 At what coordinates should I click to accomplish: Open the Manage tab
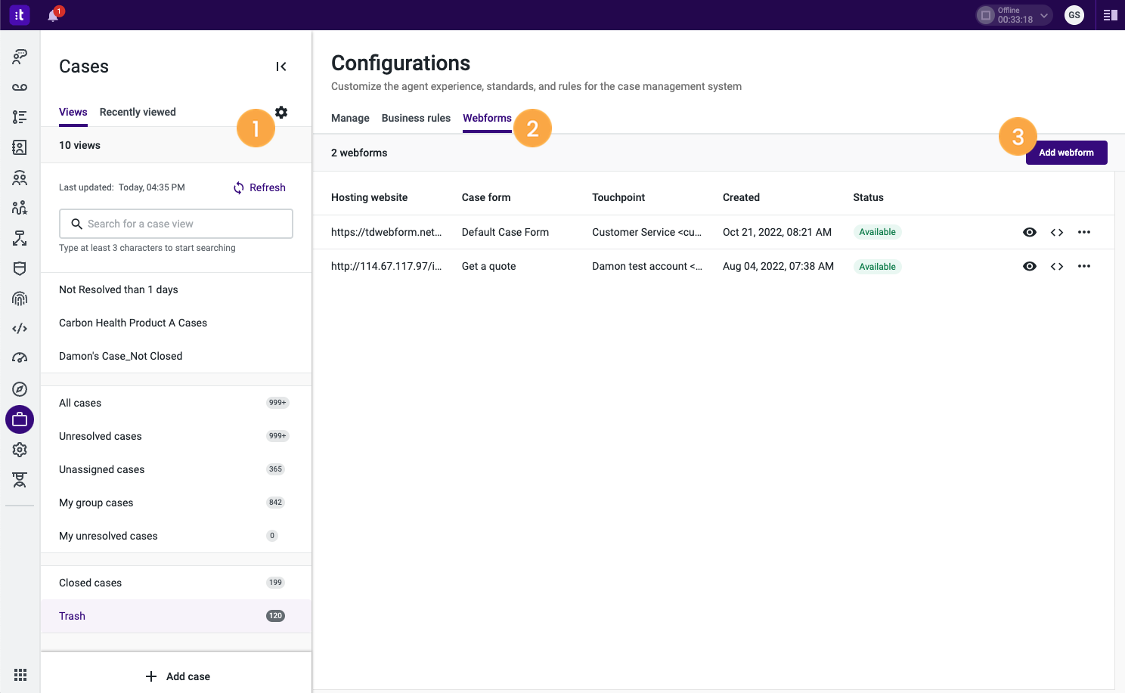click(x=350, y=118)
